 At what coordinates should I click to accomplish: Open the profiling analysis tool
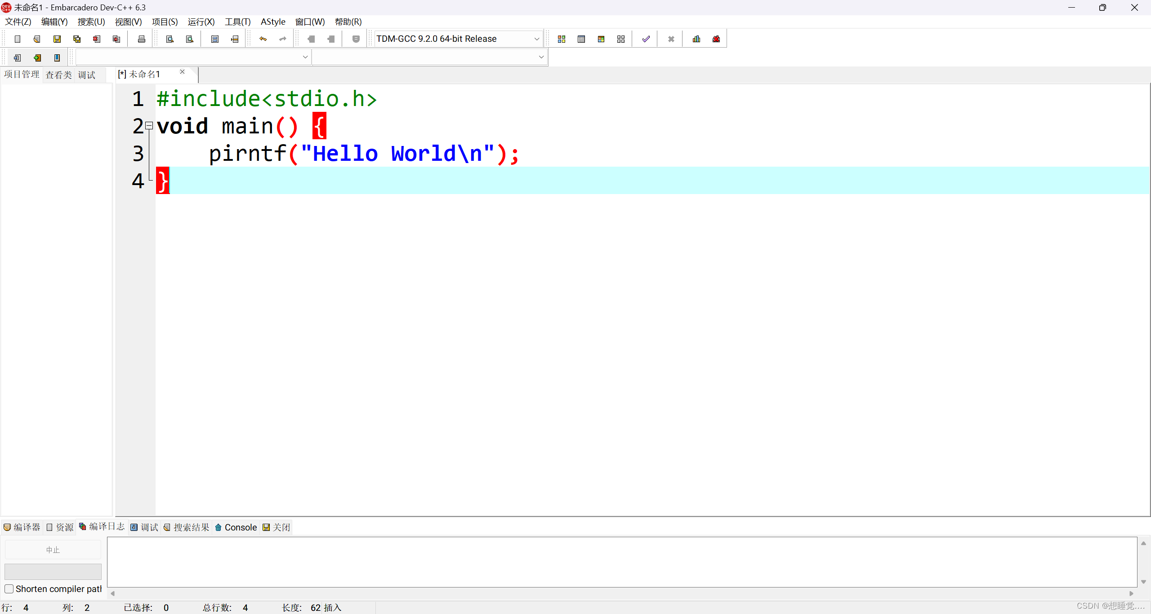695,39
